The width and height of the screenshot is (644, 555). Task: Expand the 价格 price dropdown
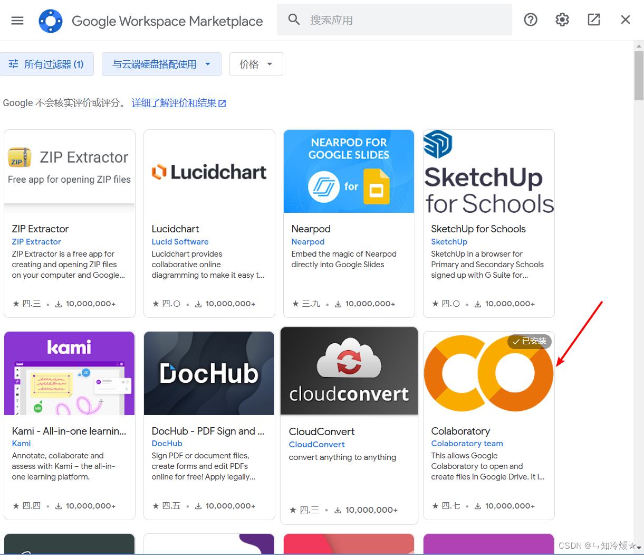click(256, 64)
